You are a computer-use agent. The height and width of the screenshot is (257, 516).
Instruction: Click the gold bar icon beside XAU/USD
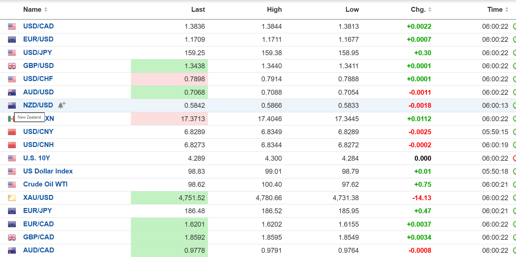tap(12, 198)
